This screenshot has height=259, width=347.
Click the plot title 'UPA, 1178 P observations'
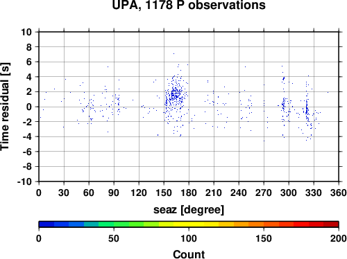pyautogui.click(x=189, y=5)
